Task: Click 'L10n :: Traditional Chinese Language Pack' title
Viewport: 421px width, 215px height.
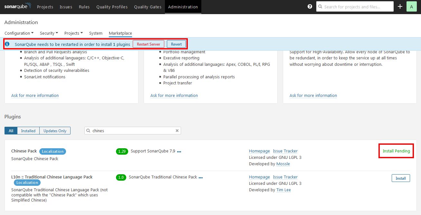Action: [52, 177]
